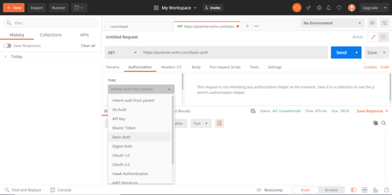Select No Auth option
Image resolution: width=392 pixels, height=195 pixels.
pos(139,109)
